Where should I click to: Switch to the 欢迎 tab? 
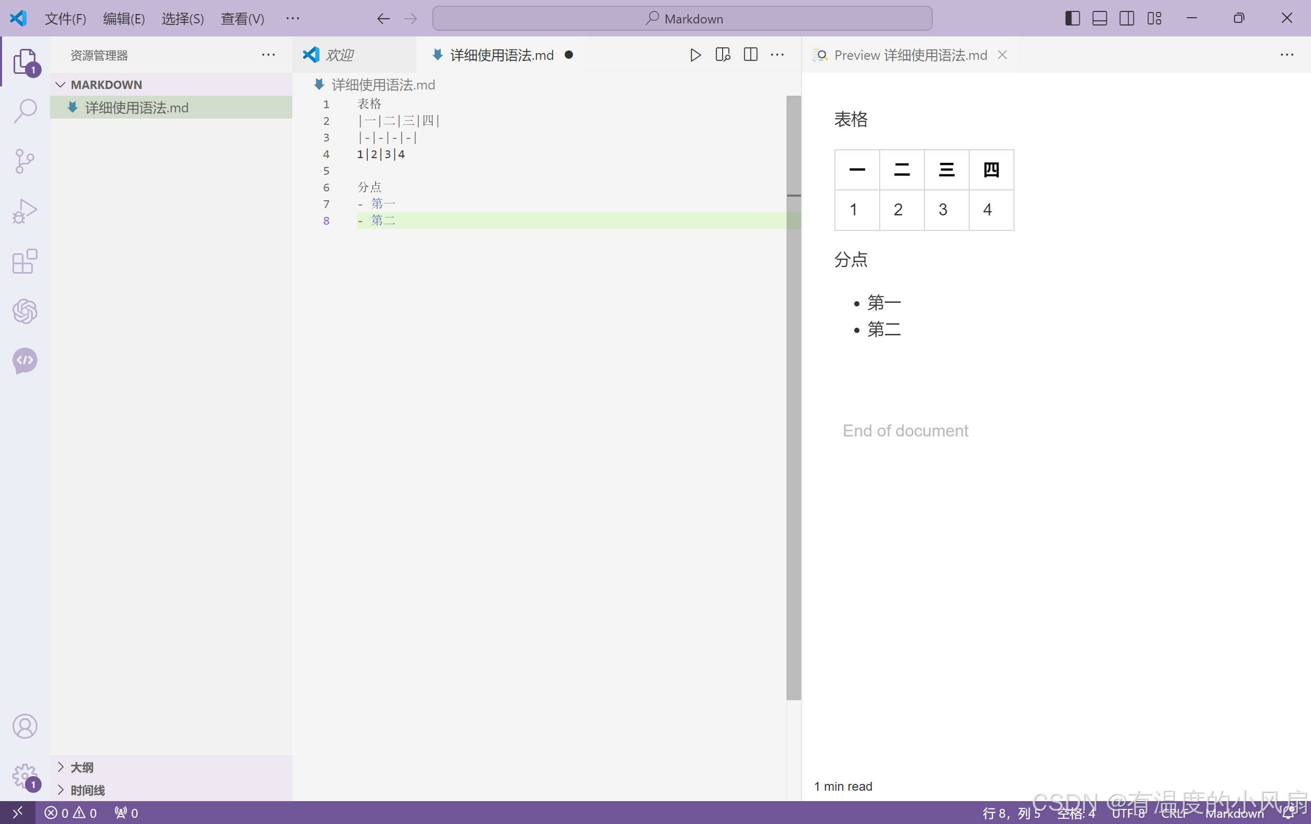point(340,55)
